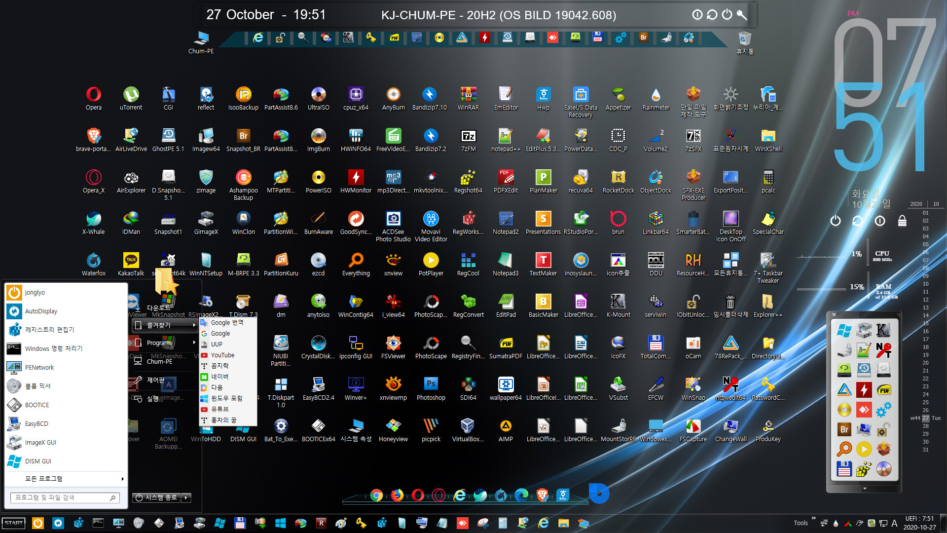
Task: Launch HWMonitor desktop shortcut
Action: pyautogui.click(x=356, y=181)
